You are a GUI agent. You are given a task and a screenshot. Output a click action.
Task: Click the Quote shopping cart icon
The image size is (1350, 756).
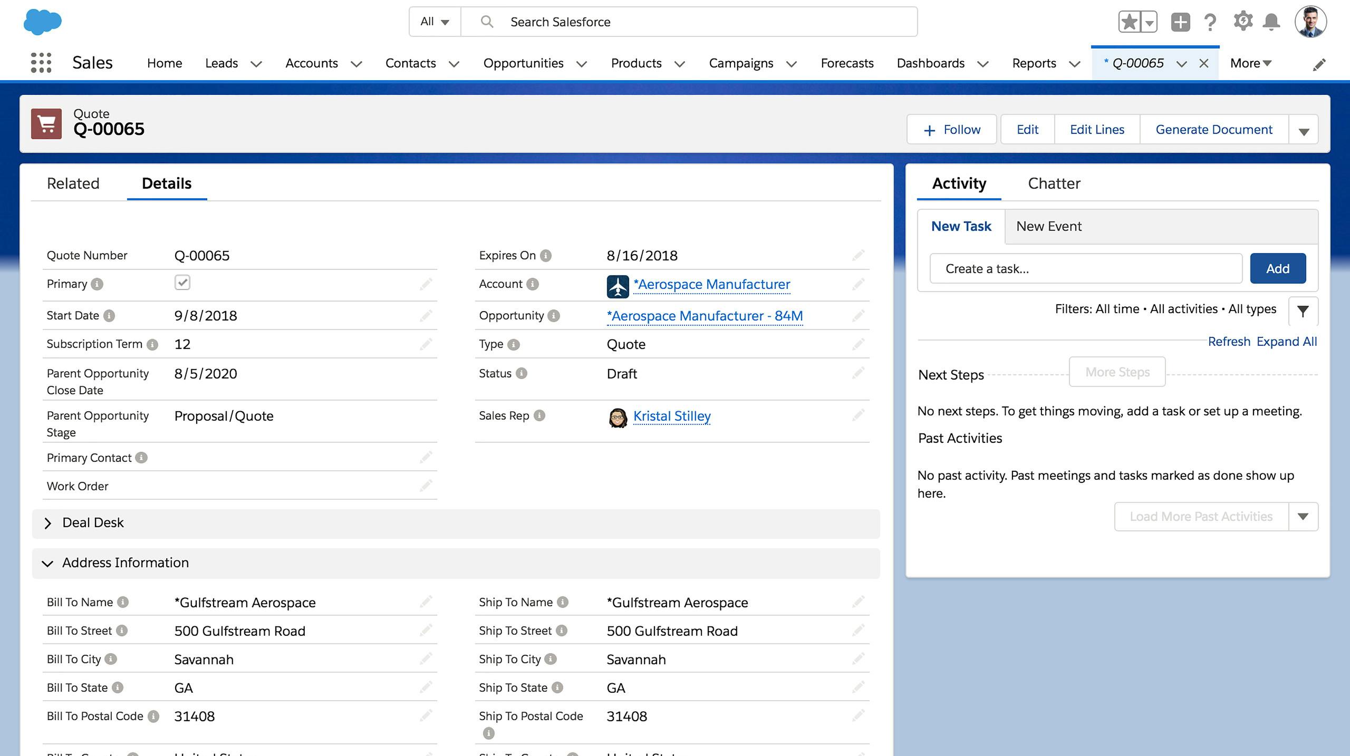coord(46,124)
